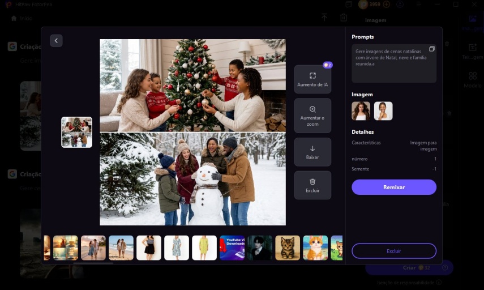Click the trash bin icon in the top bar
This screenshot has height=290, width=484.
tap(344, 18)
